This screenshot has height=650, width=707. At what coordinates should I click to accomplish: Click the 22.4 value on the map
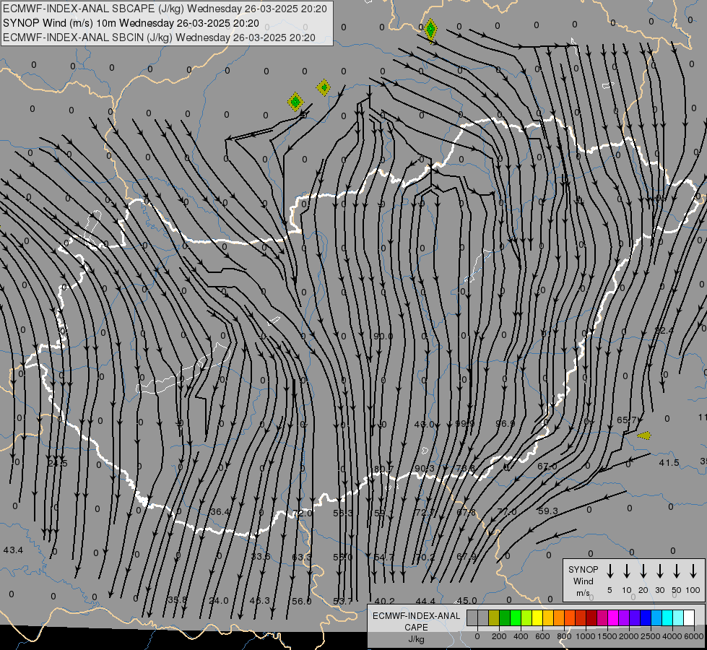tap(664, 331)
